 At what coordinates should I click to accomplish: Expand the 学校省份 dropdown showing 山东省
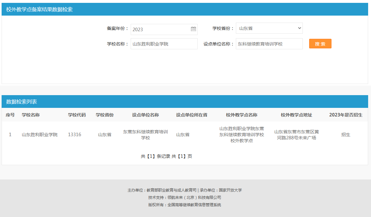[x=269, y=28]
